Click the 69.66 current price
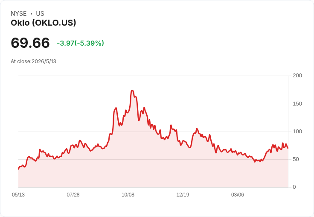Screen dimensions: 314x217 (x=30, y=43)
